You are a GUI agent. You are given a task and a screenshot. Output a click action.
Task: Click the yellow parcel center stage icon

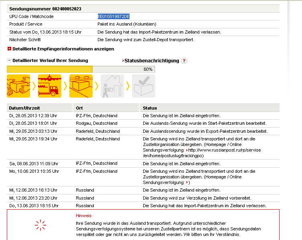coord(81,86)
